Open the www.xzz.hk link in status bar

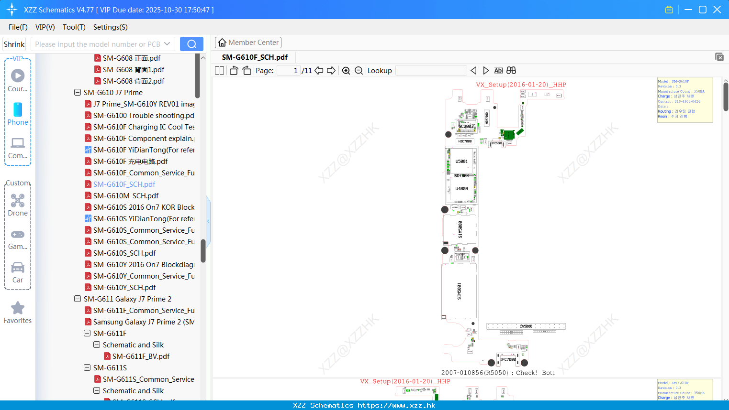tap(396, 405)
